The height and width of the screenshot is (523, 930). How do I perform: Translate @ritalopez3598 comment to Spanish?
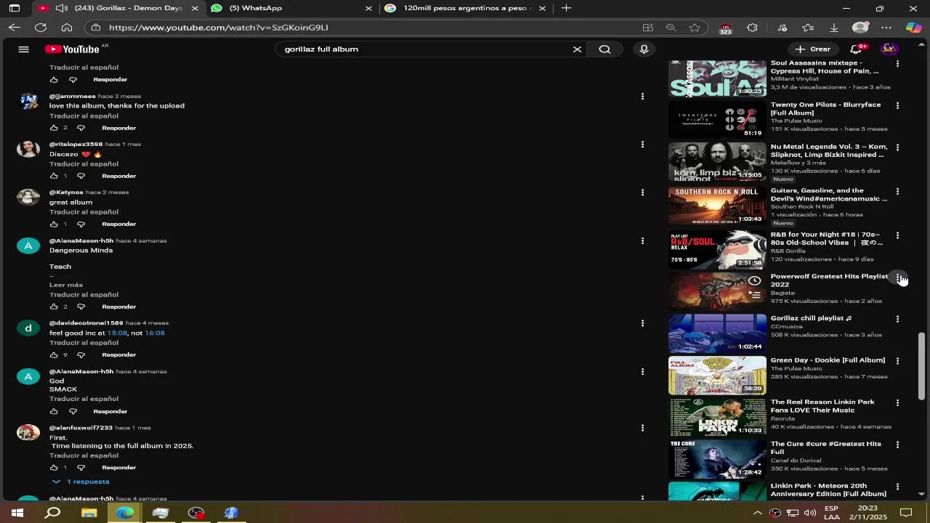(84, 163)
